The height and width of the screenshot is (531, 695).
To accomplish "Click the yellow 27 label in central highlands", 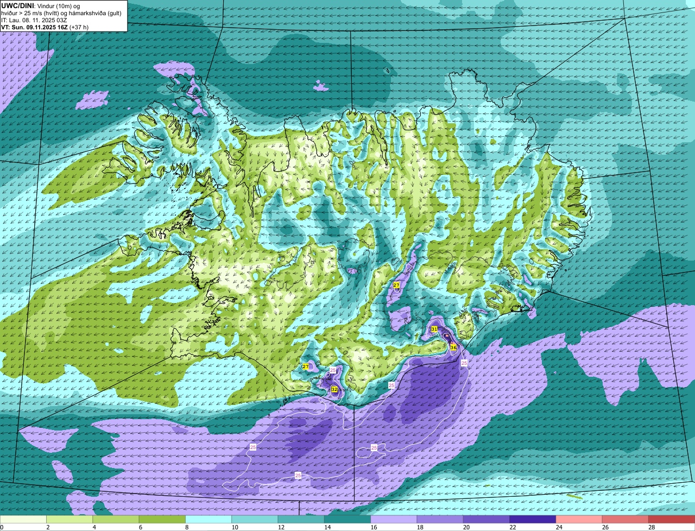I will click(x=396, y=285).
